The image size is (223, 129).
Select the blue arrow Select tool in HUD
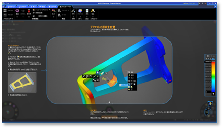point(98,73)
